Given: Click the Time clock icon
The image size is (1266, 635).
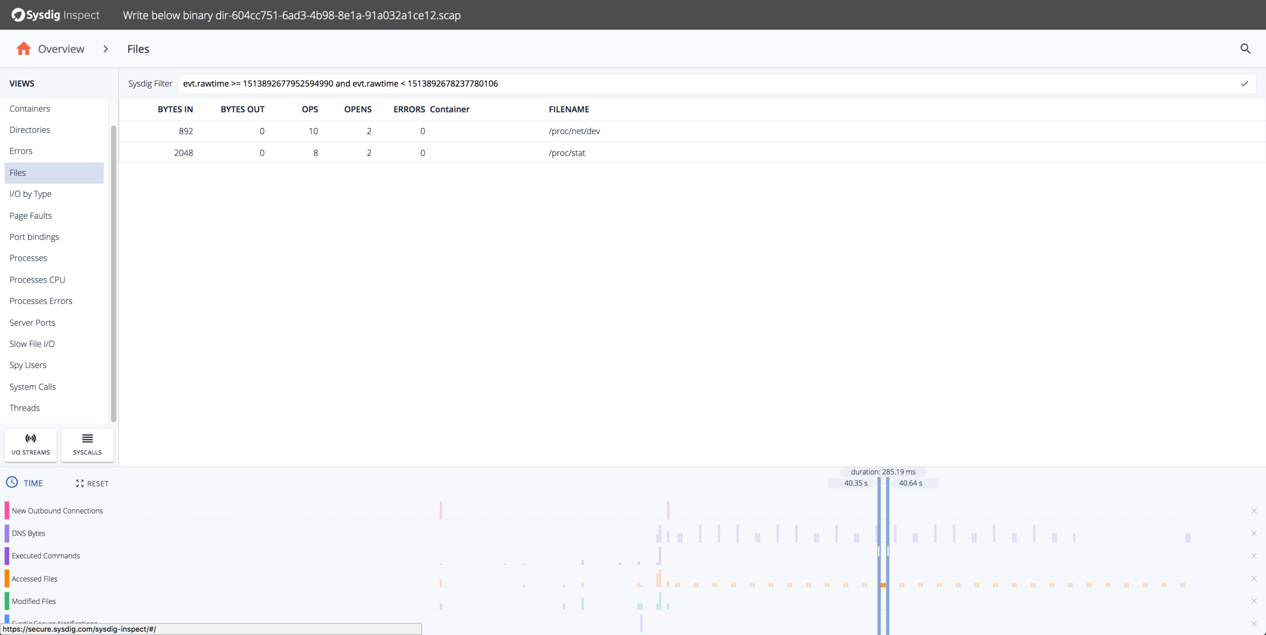Looking at the screenshot, I should (12, 482).
